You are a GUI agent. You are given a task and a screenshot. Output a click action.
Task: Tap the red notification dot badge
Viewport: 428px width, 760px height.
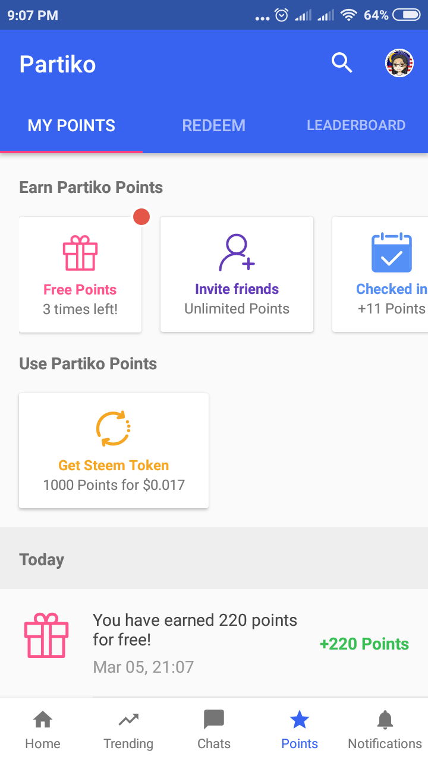(x=141, y=217)
